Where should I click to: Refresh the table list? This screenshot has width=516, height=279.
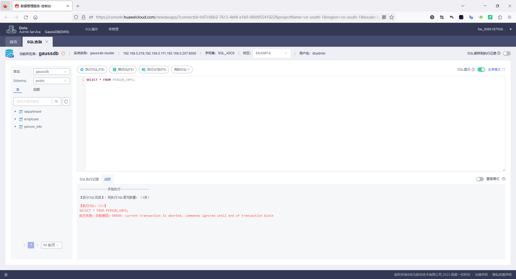coord(66,102)
